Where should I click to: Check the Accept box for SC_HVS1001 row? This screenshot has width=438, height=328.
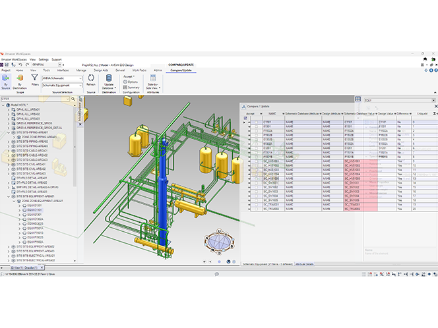point(256,161)
